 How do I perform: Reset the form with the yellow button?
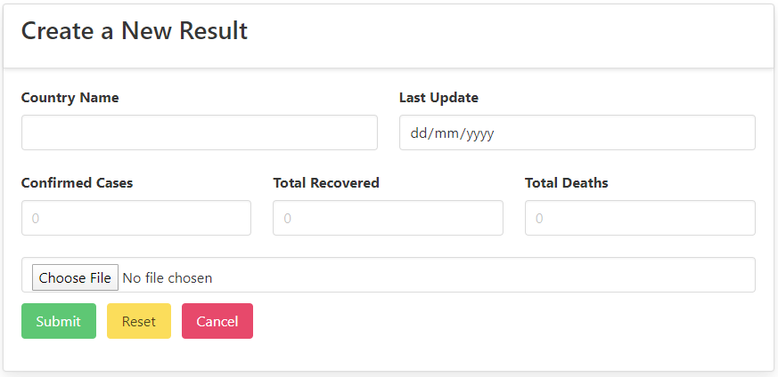pos(139,321)
